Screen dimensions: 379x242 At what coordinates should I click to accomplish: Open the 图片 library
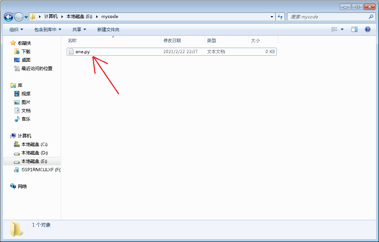[26, 102]
